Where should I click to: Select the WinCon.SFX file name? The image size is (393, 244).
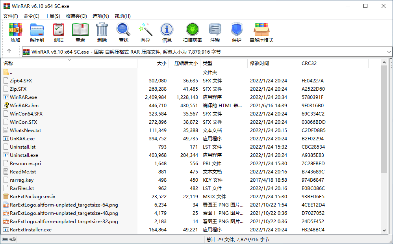coord(23,122)
